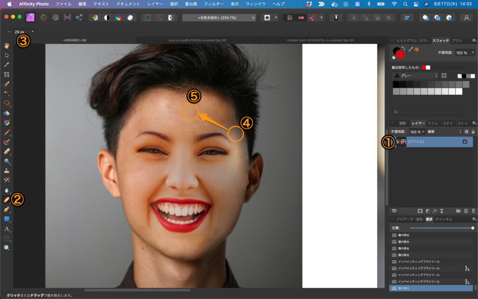Select the Zoom tool magnifier

7,248
